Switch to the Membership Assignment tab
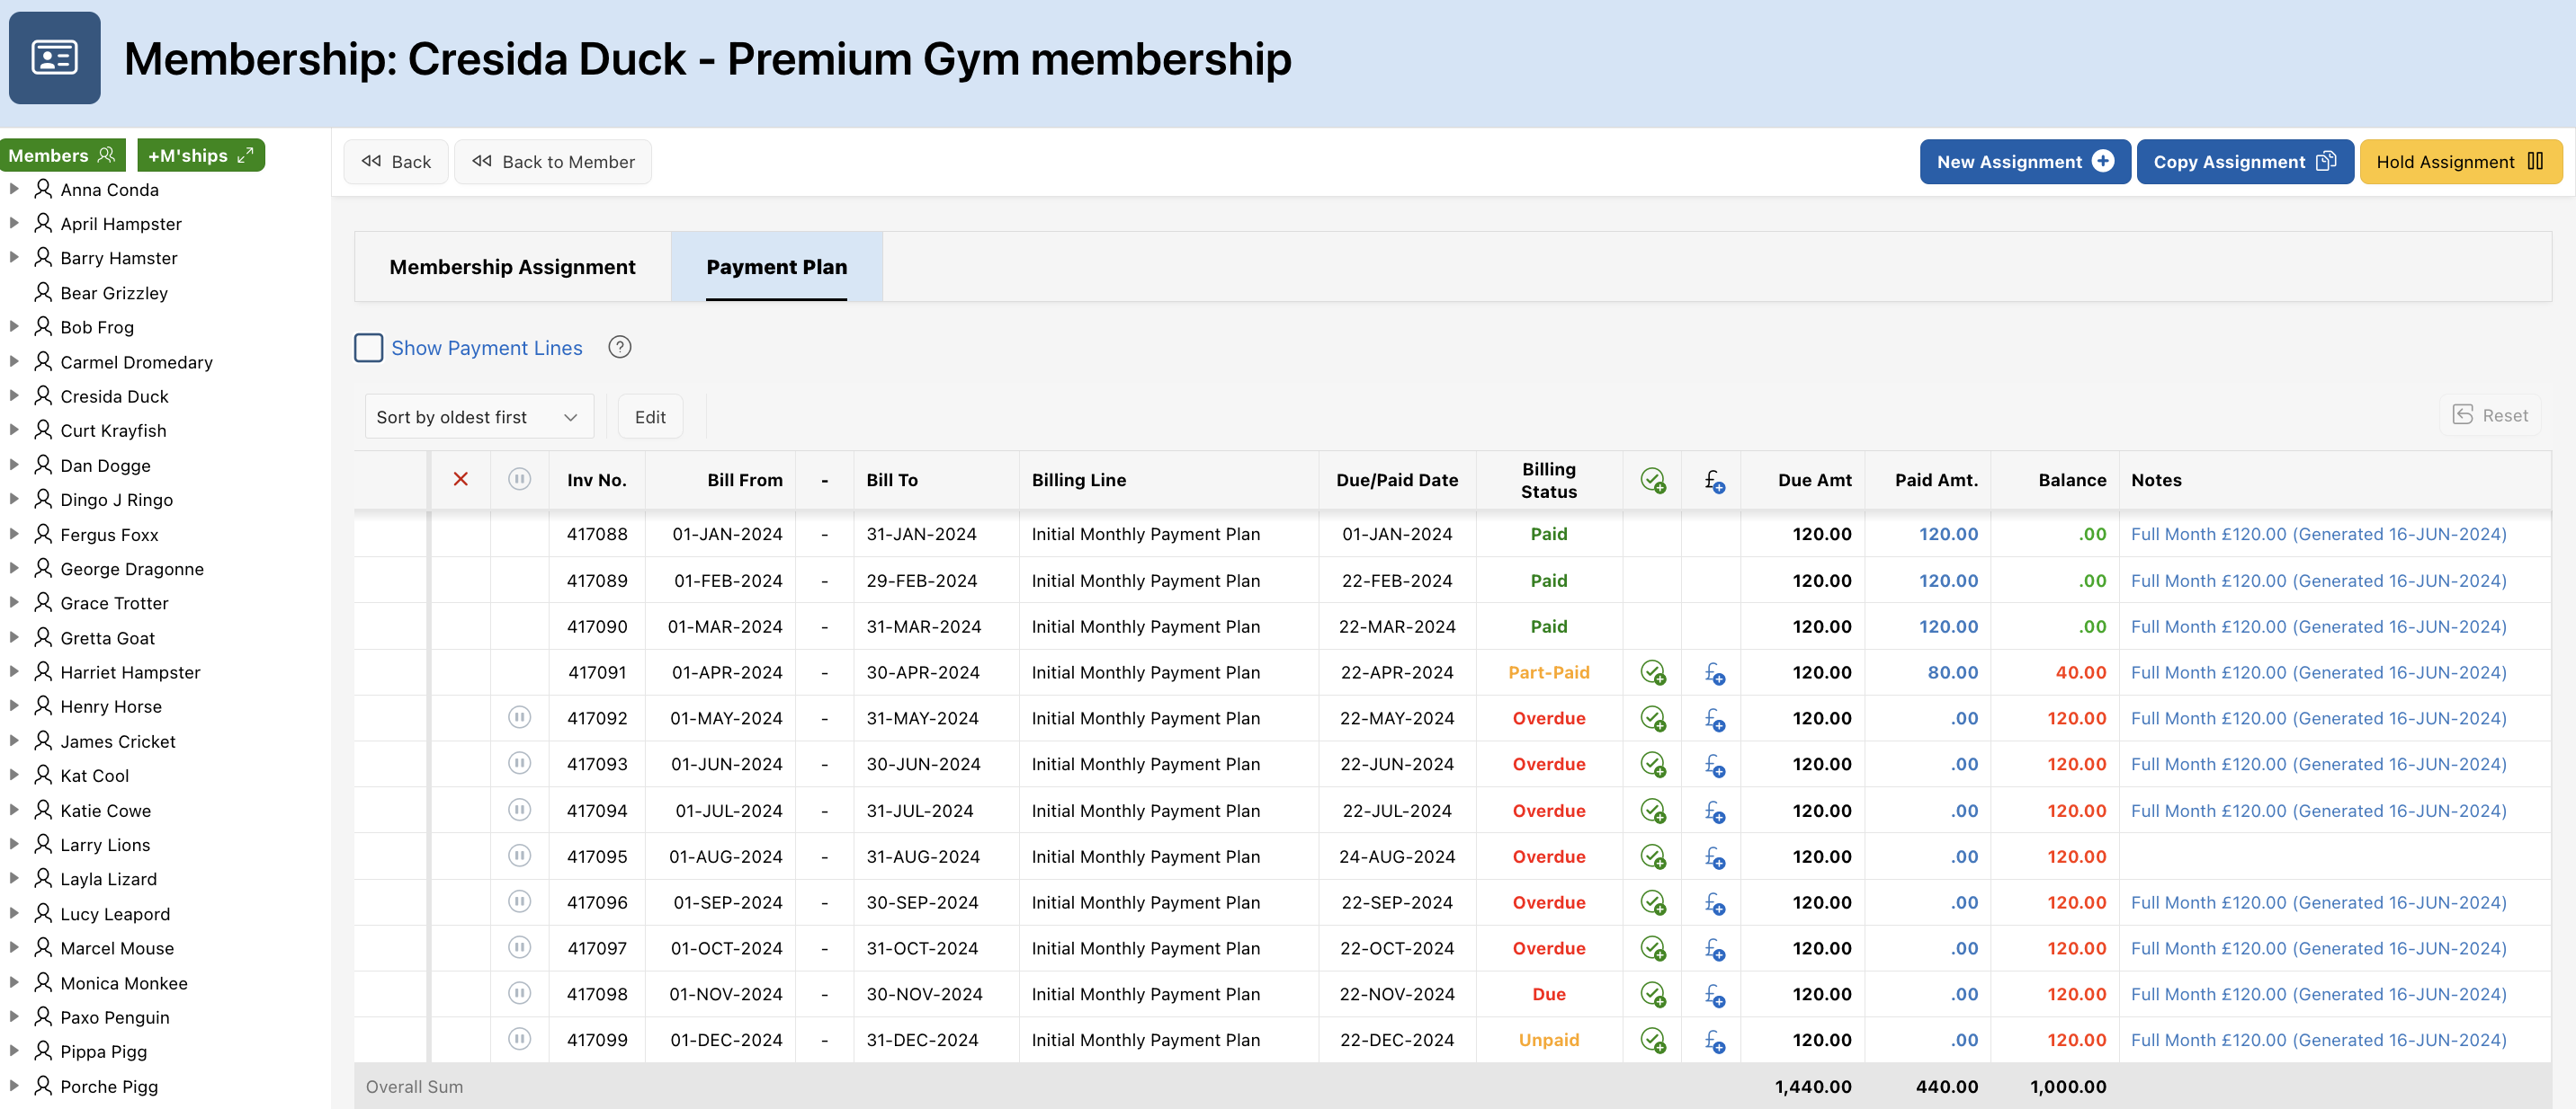The height and width of the screenshot is (1109, 2576). (513, 266)
